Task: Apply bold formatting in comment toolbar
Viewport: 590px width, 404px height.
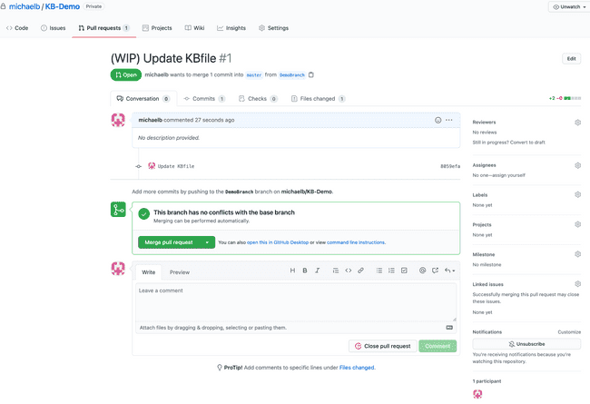Action: (305, 271)
